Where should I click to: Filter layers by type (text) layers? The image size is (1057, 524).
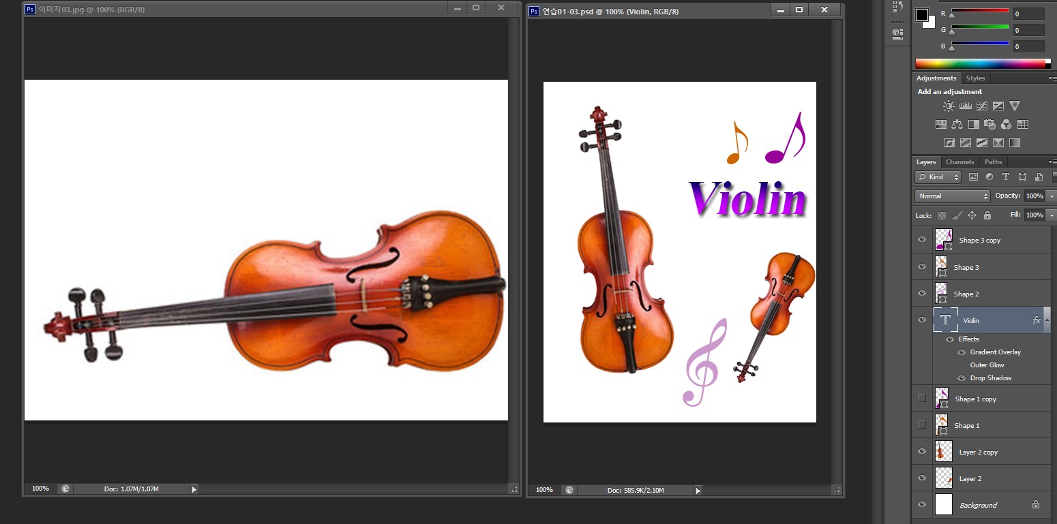click(1006, 177)
